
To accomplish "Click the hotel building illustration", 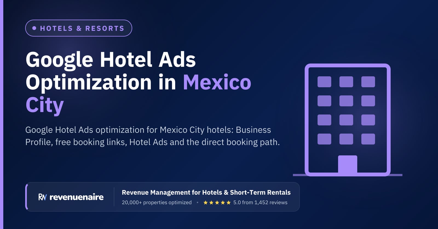I will (x=348, y=120).
